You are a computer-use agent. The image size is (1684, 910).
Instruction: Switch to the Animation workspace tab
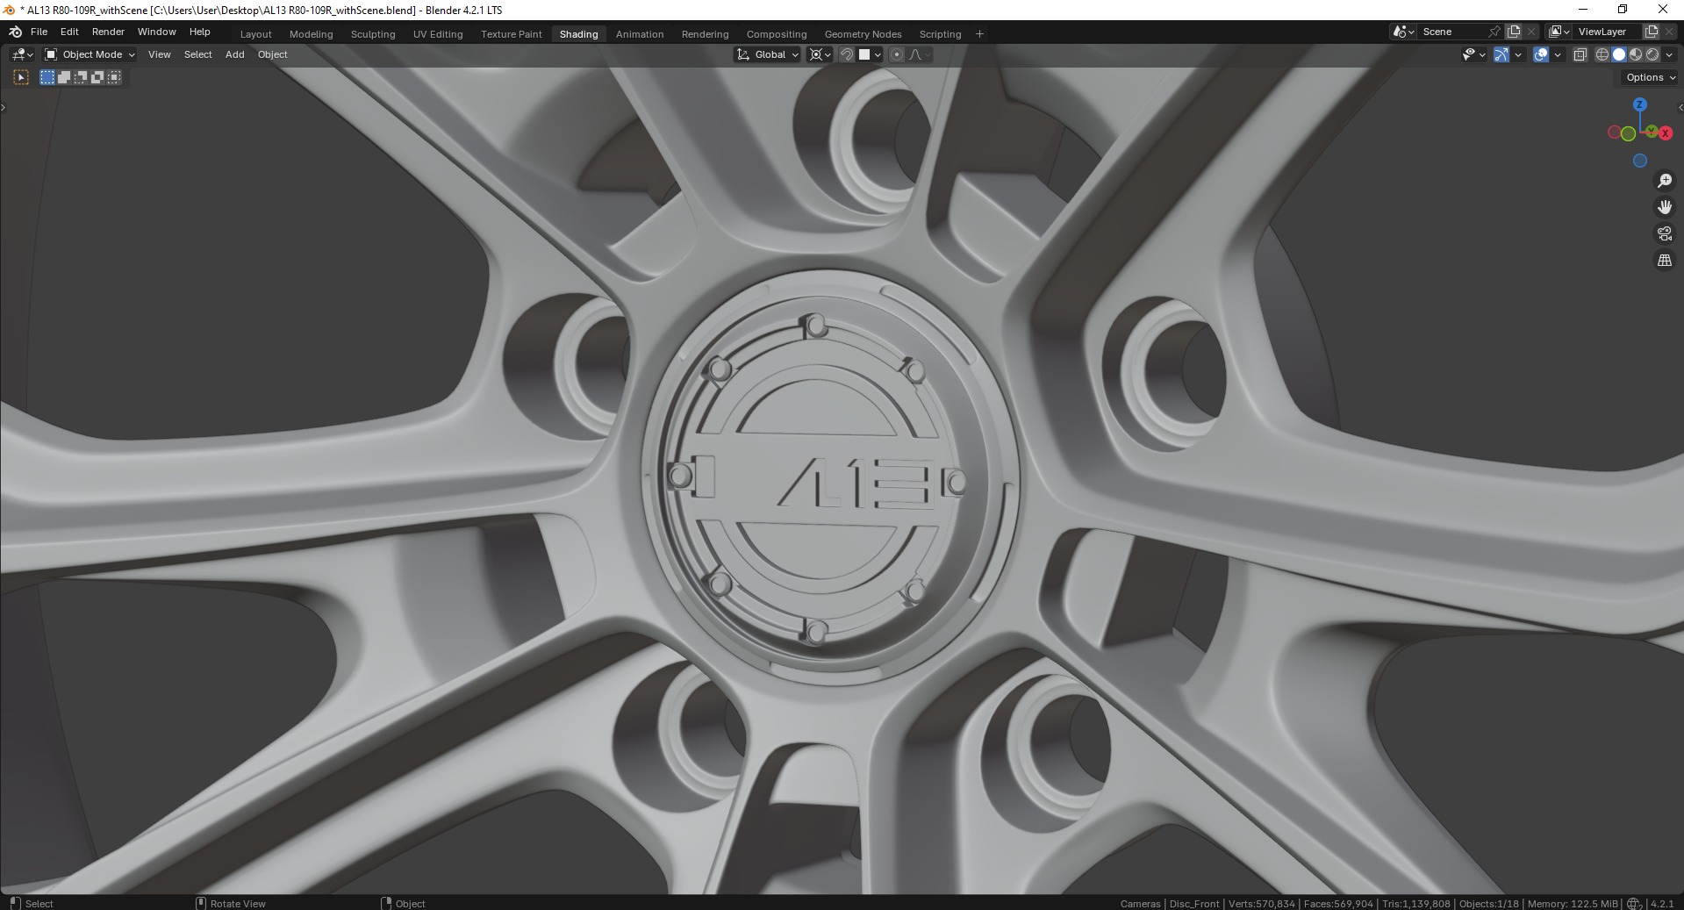coord(640,34)
